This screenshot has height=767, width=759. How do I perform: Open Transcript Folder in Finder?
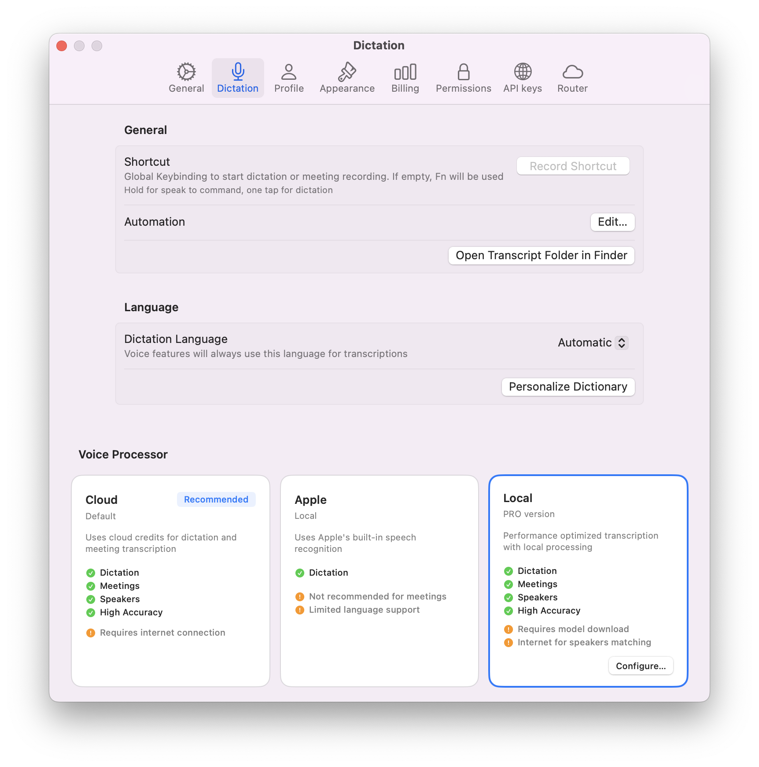[541, 255]
